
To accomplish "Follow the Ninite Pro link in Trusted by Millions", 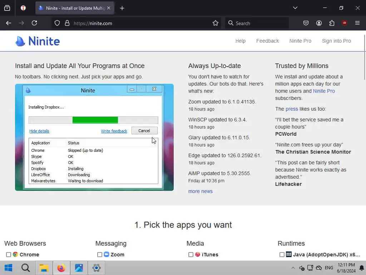I will point(324,91).
